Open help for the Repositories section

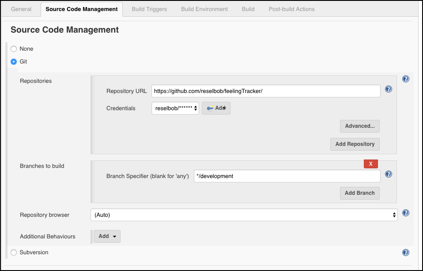405,79
